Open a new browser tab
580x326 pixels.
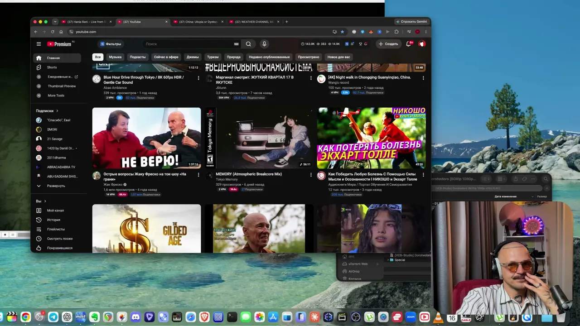(286, 22)
